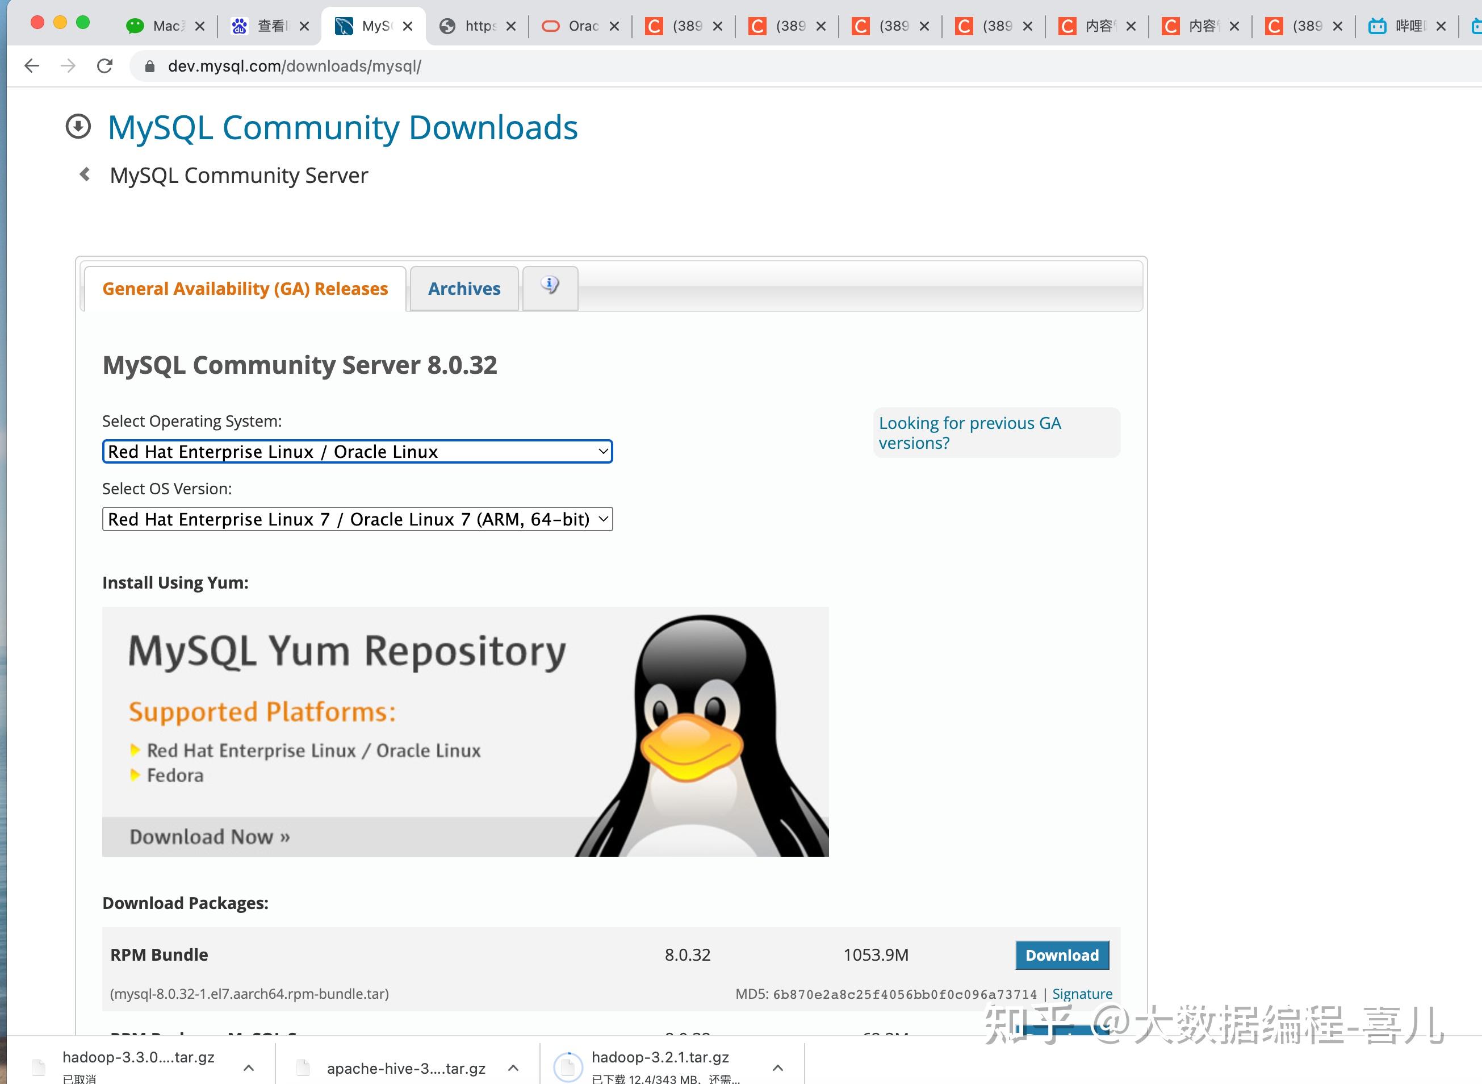Click the apache-hive file icon in download bar
Image resolution: width=1482 pixels, height=1084 pixels.
pyautogui.click(x=303, y=1068)
